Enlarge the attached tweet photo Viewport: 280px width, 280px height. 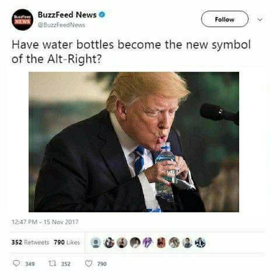point(134,142)
